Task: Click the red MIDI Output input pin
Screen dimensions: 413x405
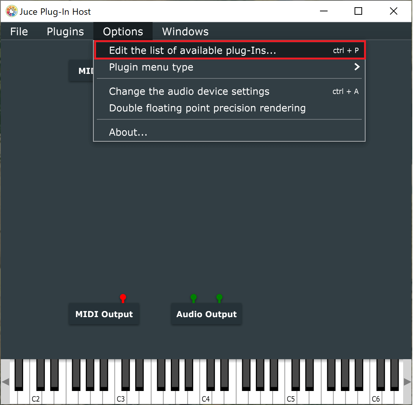Action: [123, 298]
